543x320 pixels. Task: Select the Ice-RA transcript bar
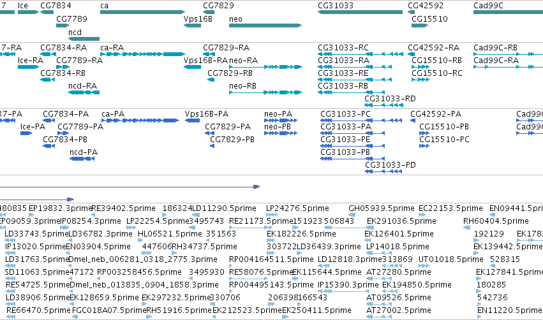coord(28,67)
